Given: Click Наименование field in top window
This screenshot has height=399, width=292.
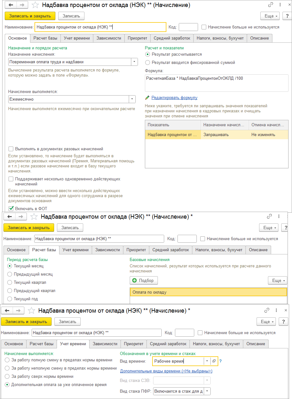Looking at the screenshot, I should coord(100,27).
